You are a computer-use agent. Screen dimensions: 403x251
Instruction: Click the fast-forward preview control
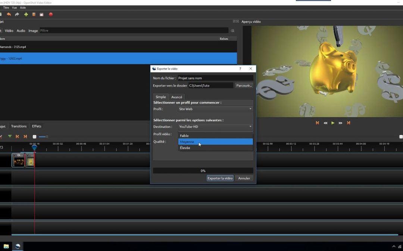click(x=341, y=123)
